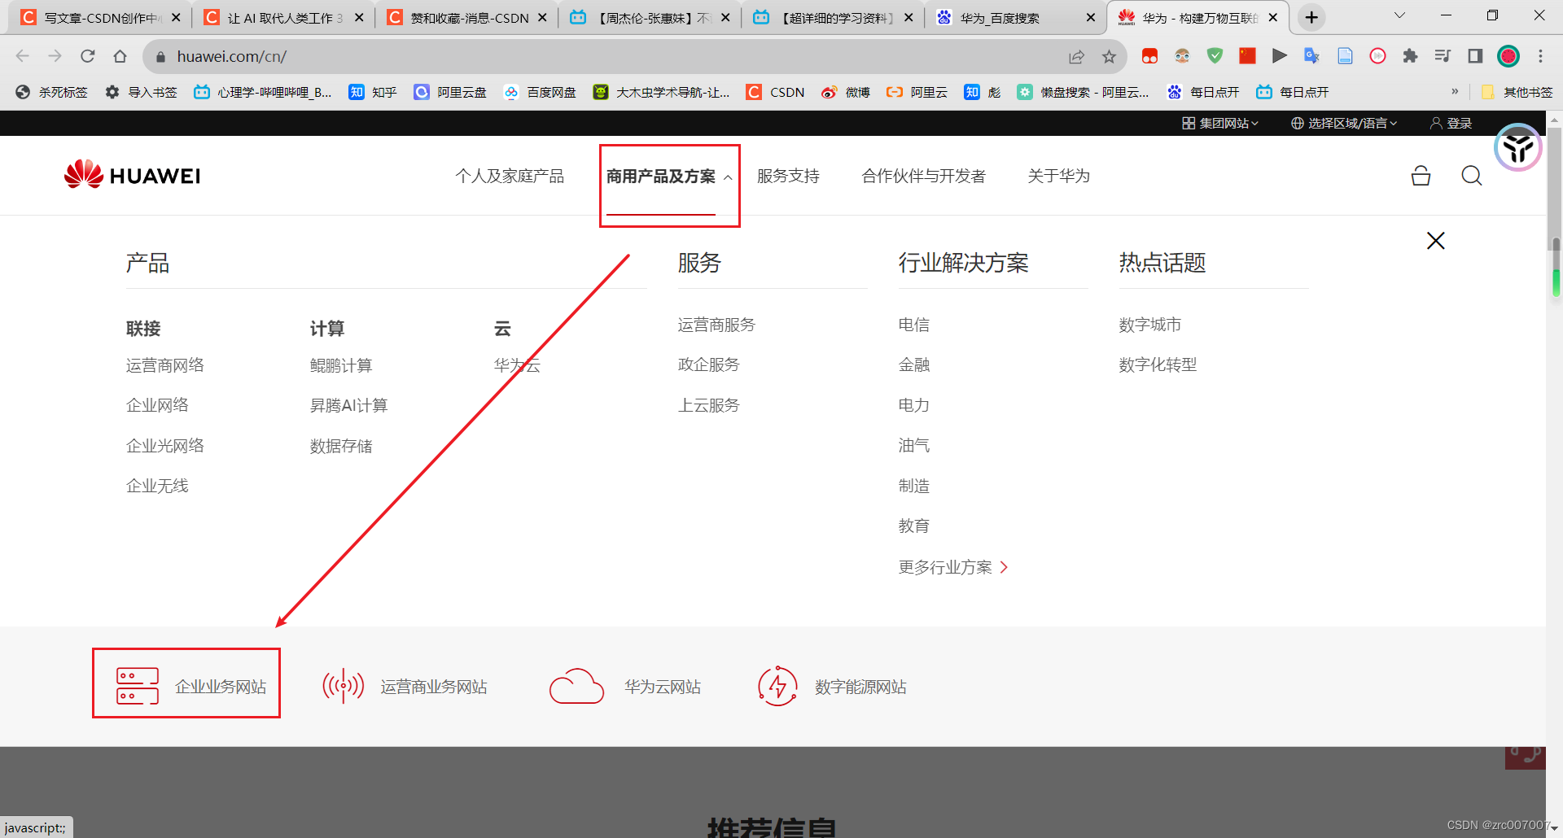This screenshot has width=1563, height=838.
Task: Open 上云服务 link
Action: tap(709, 405)
